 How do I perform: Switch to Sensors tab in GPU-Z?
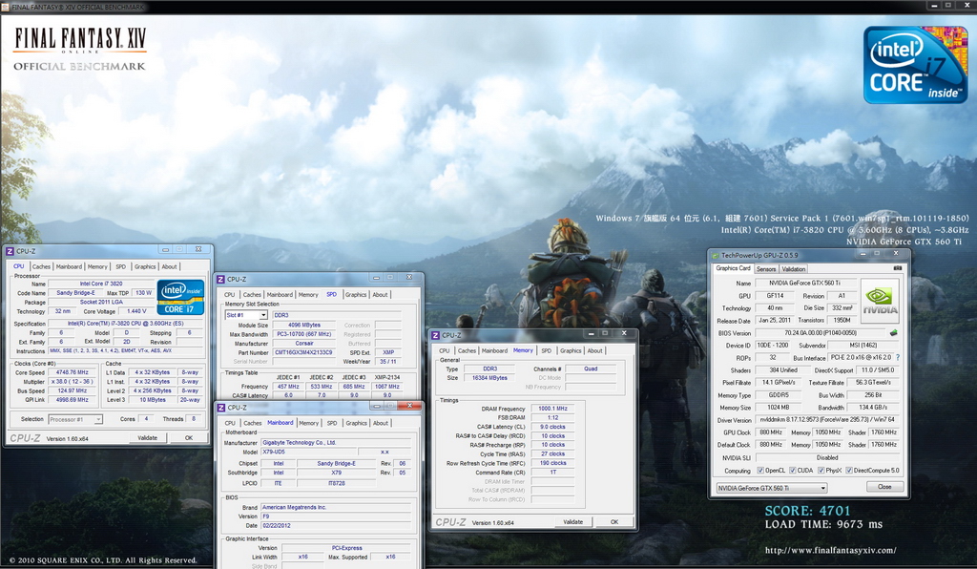click(x=766, y=269)
